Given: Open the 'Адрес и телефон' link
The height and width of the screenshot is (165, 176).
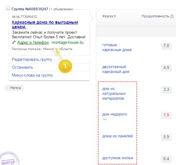Looking at the screenshot, I should 33,42.
